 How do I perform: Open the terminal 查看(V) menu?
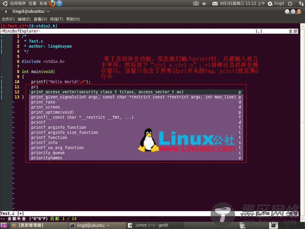(x=40, y=19)
